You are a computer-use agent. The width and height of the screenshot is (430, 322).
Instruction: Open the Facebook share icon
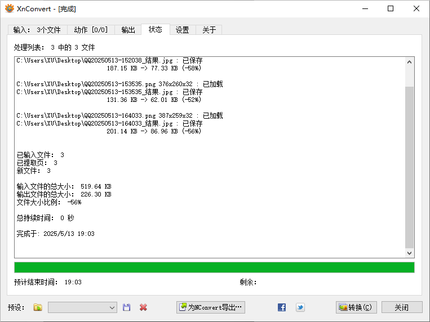282,307
